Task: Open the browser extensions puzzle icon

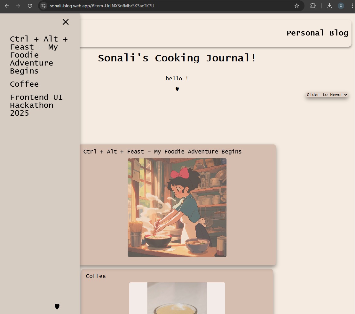Action: [x=313, y=6]
